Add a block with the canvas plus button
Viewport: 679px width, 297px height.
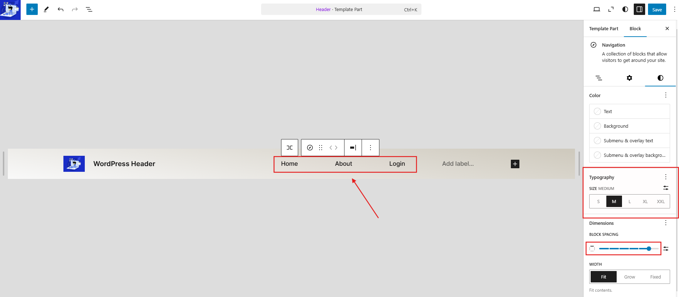click(x=515, y=164)
